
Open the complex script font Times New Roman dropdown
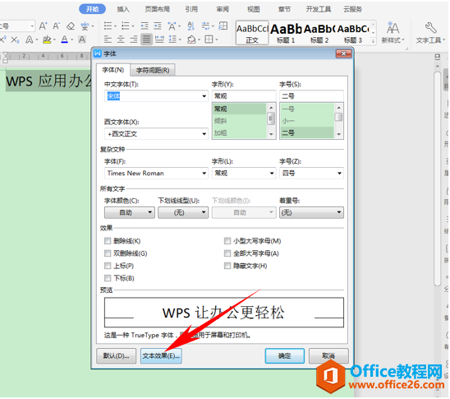[204, 173]
